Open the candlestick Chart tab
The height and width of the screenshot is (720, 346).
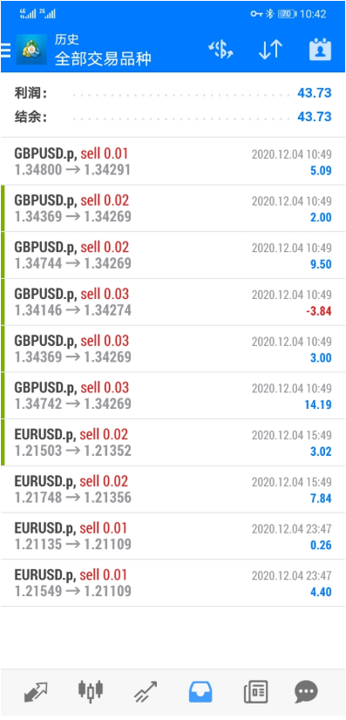[91, 691]
